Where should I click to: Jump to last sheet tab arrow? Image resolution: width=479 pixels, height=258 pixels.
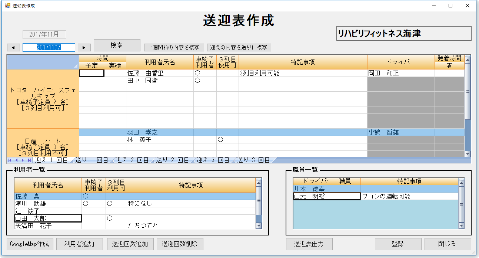tap(29, 160)
